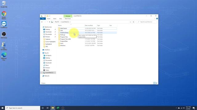The width and height of the screenshot is (197, 110).
Task: Switch to the View ribbon tab
Action: [60, 19]
